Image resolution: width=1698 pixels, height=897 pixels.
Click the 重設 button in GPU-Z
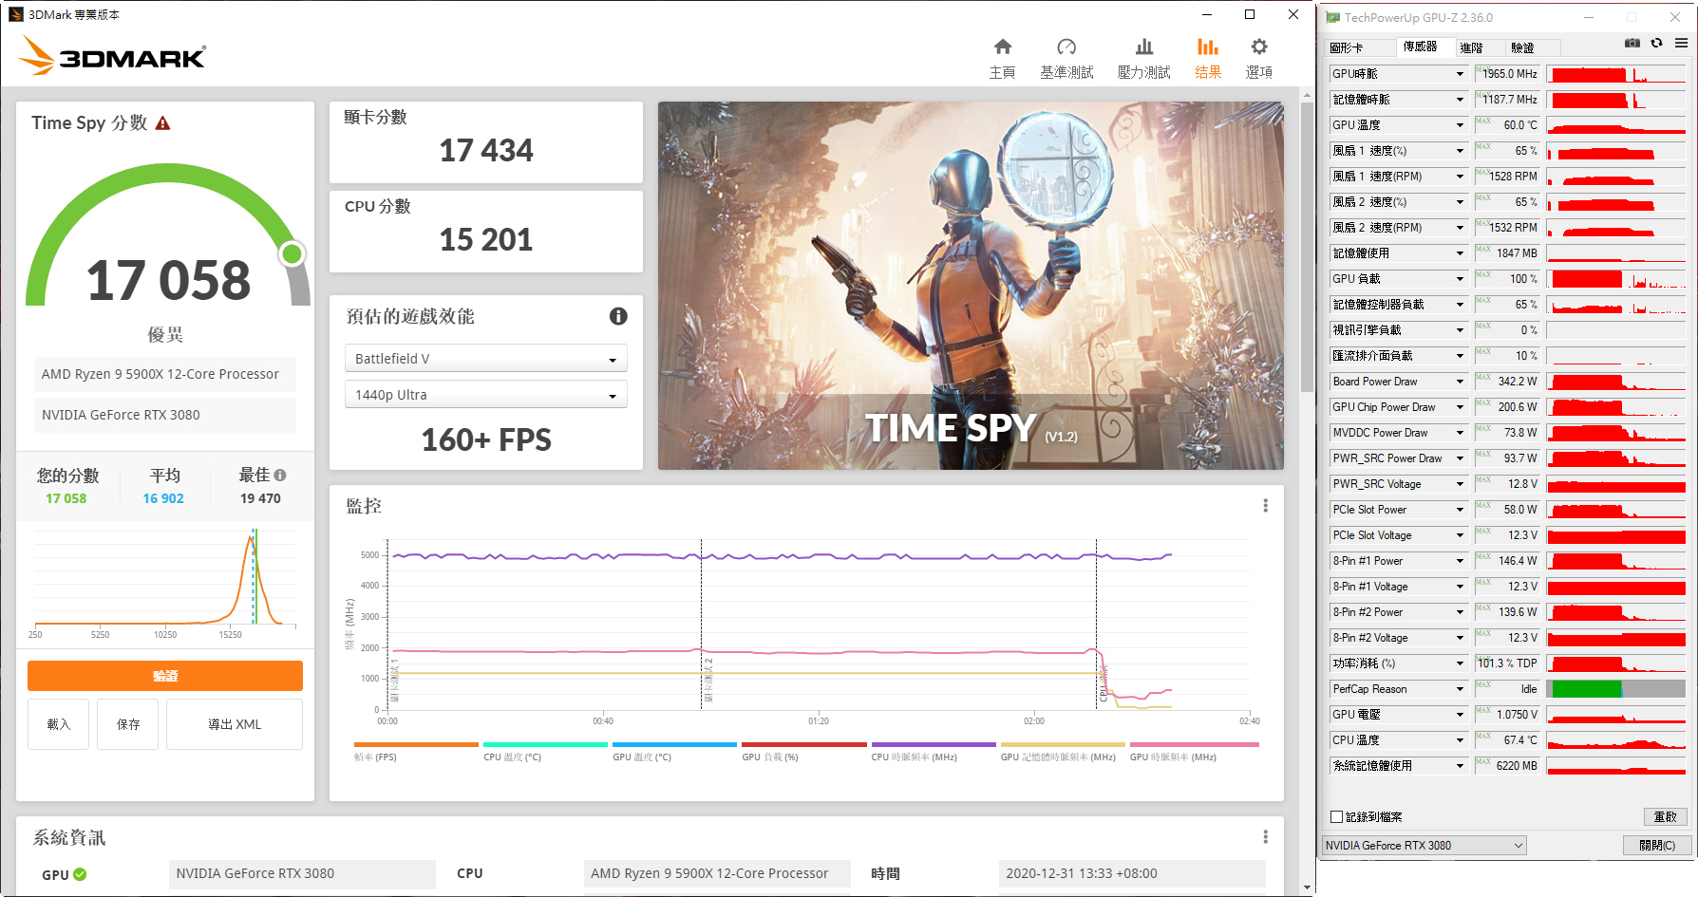[1665, 817]
